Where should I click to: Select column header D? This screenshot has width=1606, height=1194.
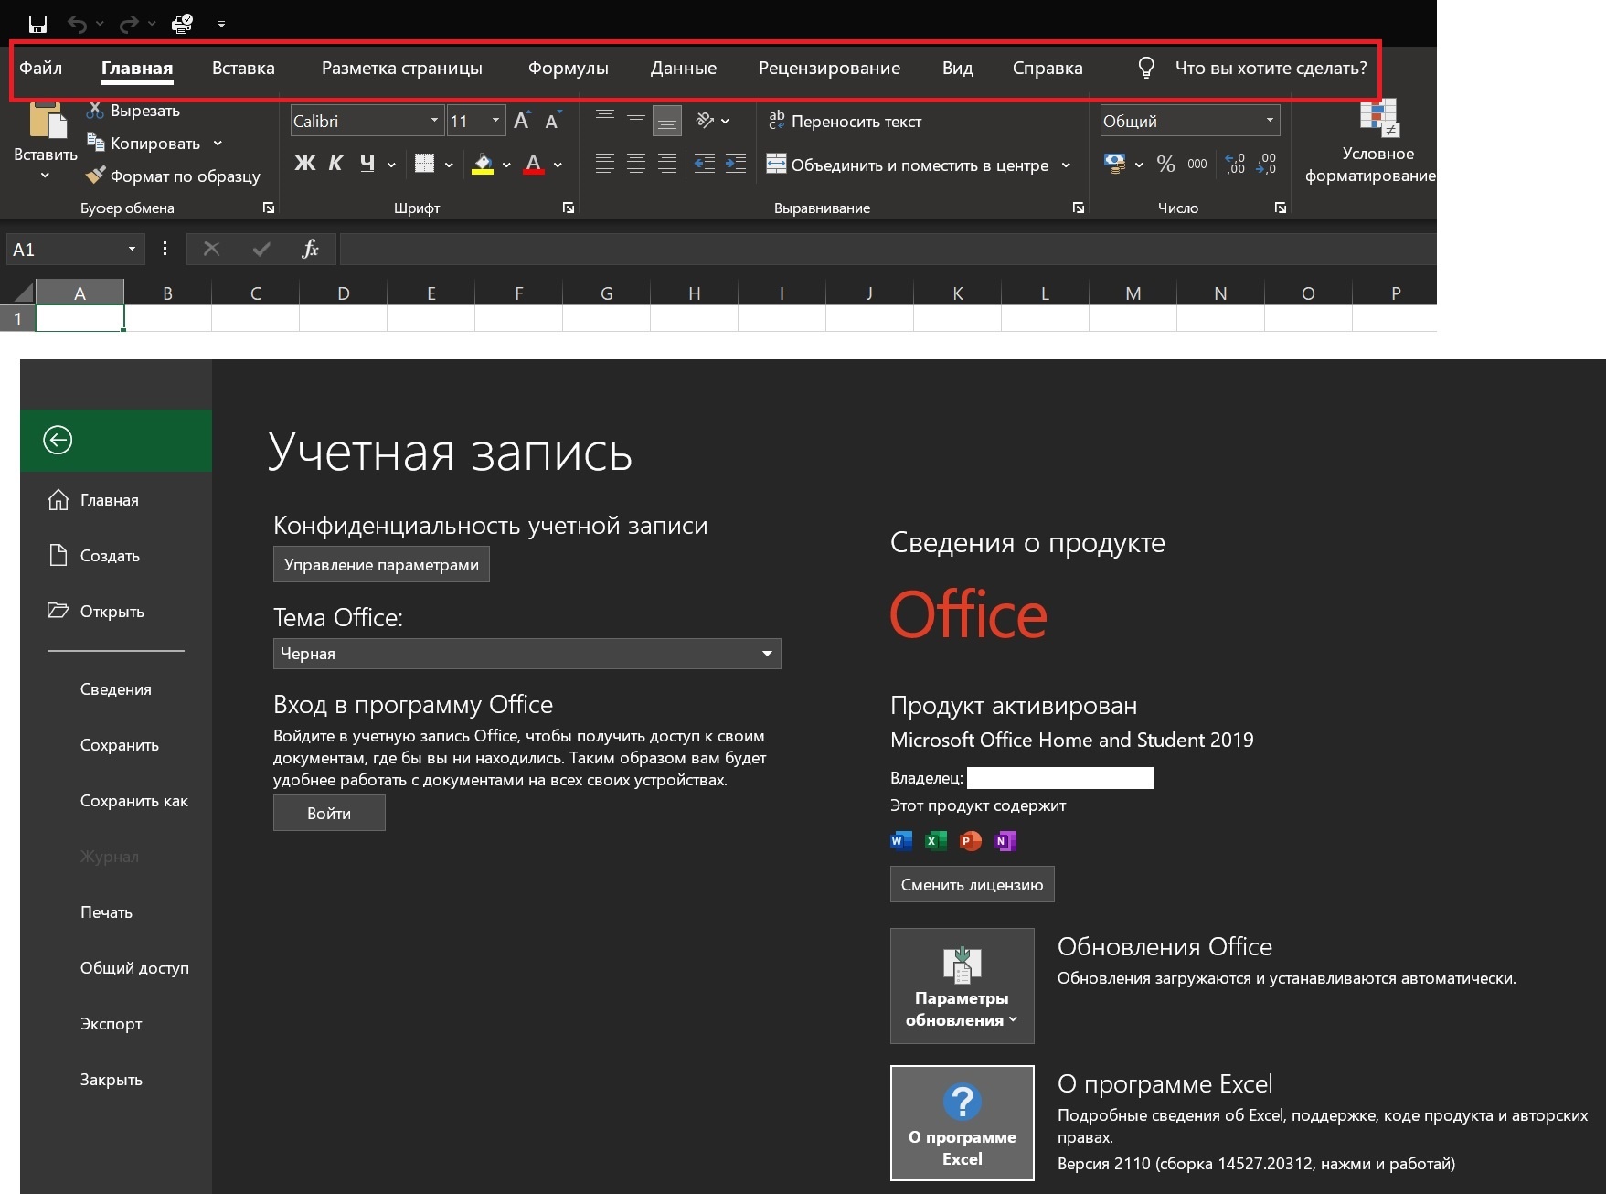coord(343,293)
